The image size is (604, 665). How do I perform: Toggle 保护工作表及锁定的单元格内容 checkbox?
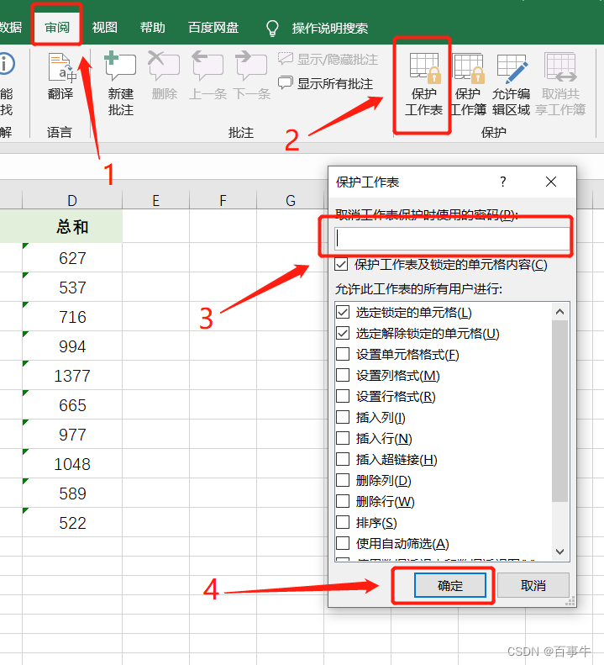(x=341, y=265)
